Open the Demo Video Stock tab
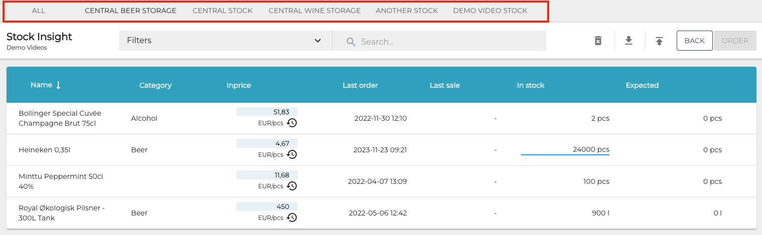This screenshot has height=235, width=762. (x=490, y=11)
